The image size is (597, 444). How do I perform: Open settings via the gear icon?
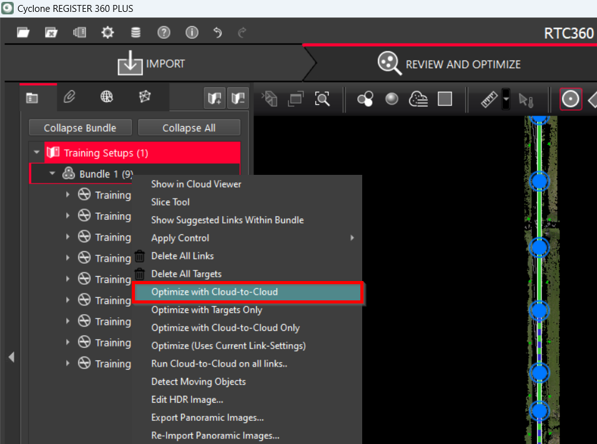pos(108,32)
